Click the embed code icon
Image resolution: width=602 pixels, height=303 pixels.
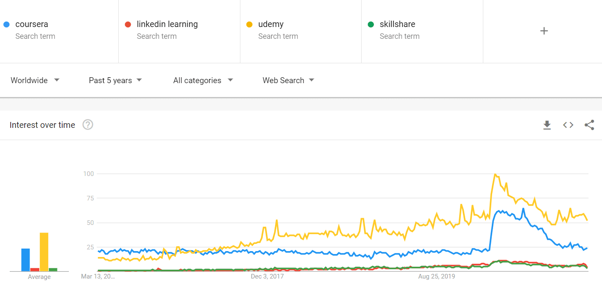point(568,125)
